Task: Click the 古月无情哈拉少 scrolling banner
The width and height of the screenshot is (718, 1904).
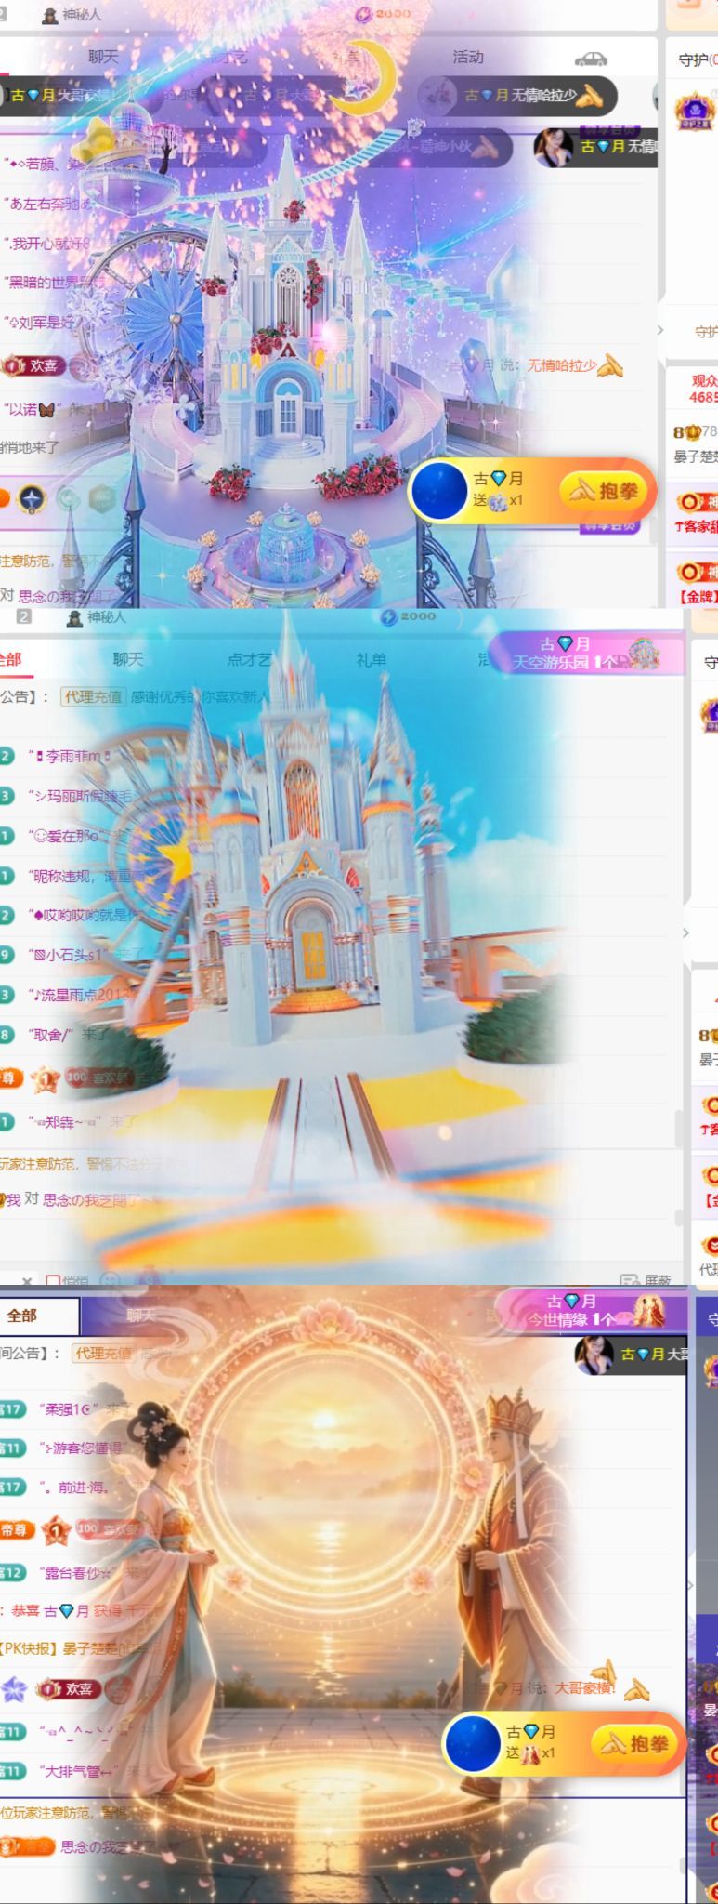Action: pos(518,95)
